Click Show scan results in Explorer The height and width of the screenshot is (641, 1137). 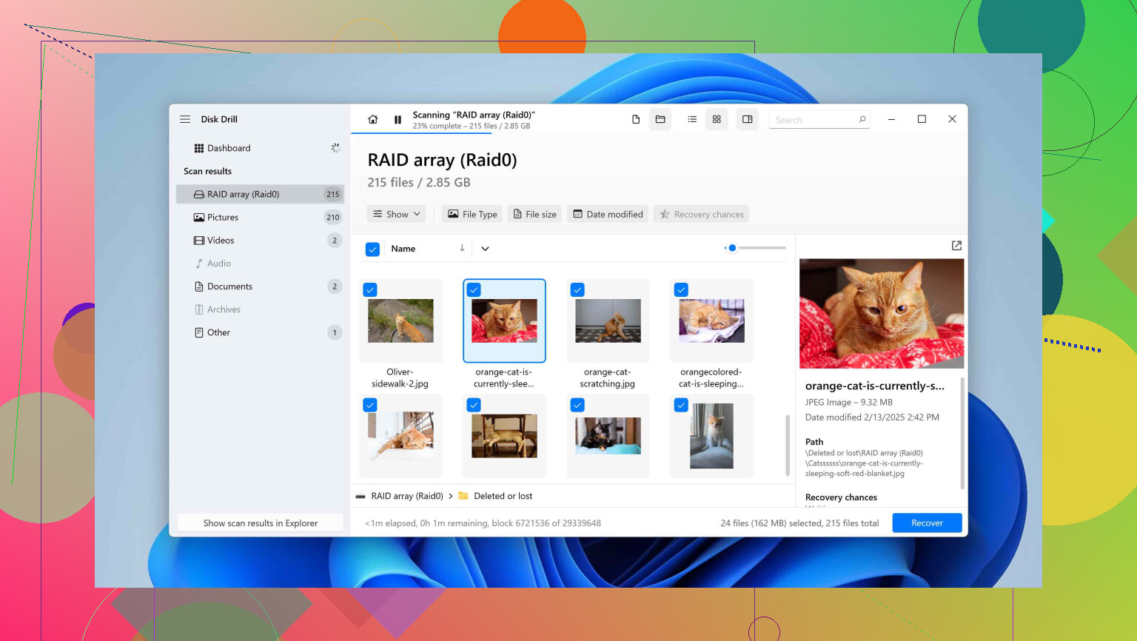coord(261,523)
